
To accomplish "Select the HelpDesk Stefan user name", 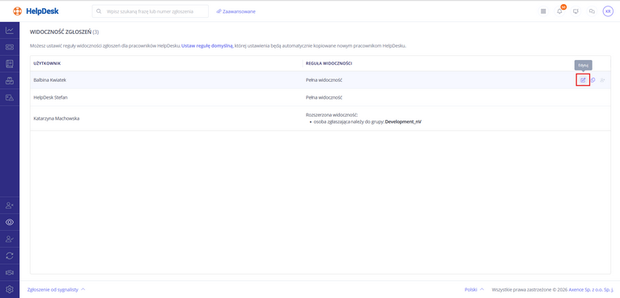I will point(51,97).
